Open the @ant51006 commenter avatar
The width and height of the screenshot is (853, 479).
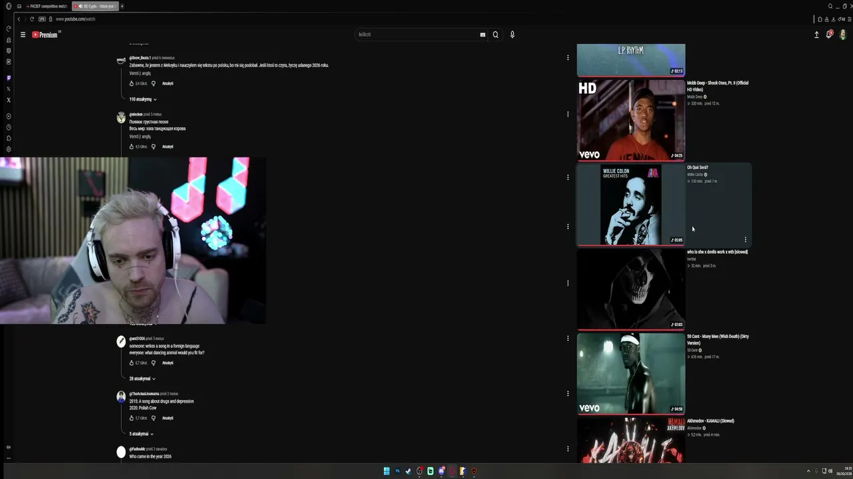[121, 341]
